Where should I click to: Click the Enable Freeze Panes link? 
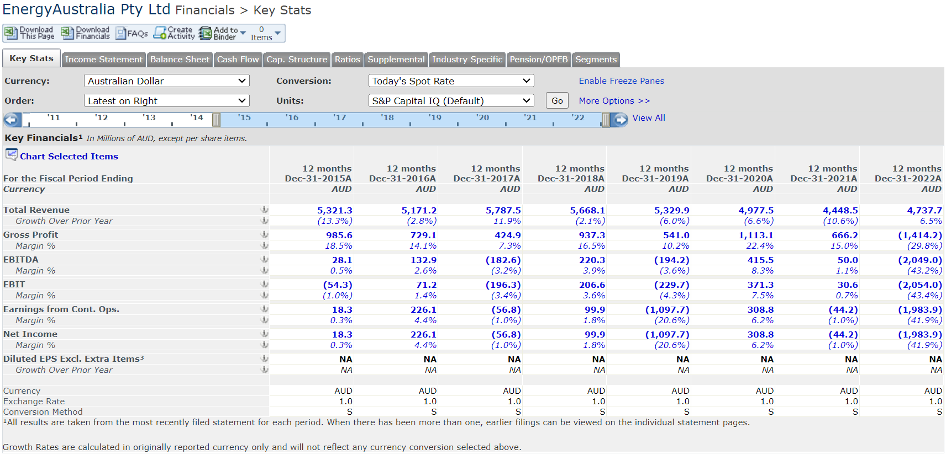click(621, 81)
